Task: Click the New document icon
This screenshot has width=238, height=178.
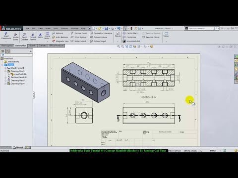Action: 94,28
